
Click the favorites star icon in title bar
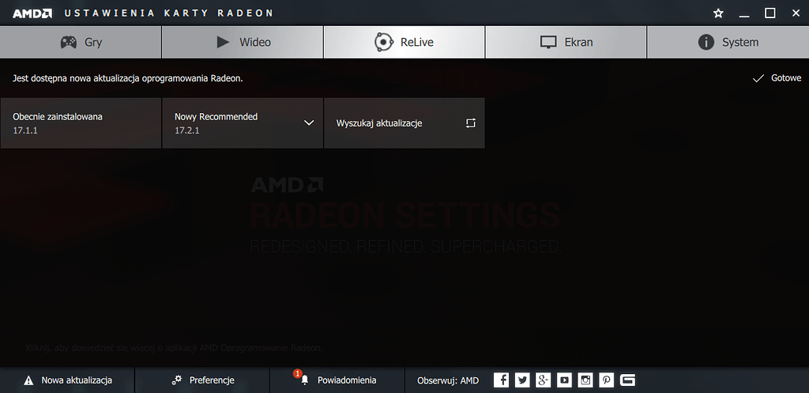click(718, 13)
